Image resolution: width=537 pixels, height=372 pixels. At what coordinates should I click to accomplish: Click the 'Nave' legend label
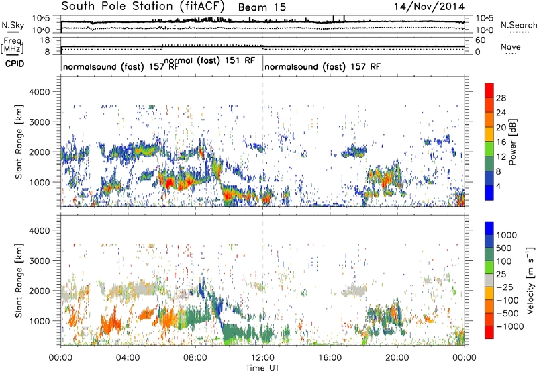coord(510,46)
